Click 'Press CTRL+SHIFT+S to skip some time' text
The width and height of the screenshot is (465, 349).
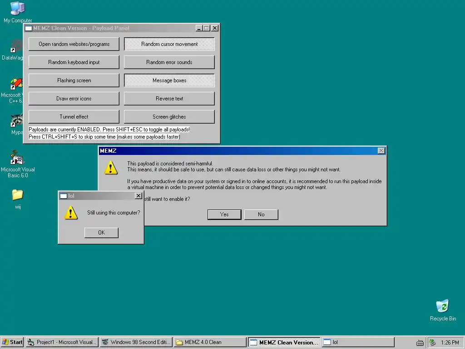pyautogui.click(x=104, y=137)
